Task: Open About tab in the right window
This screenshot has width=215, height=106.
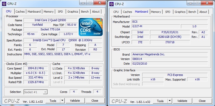Action: coord(203,12)
